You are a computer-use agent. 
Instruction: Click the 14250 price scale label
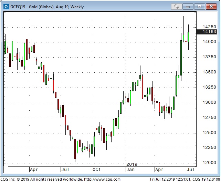click(209, 27)
